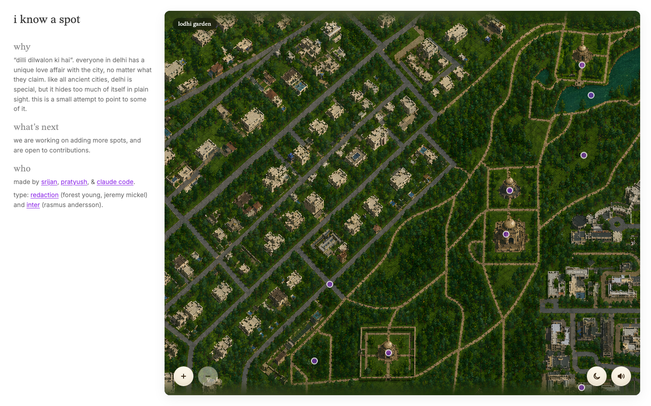The width and height of the screenshot is (651, 406).
Task: Zoom in with the plus button
Action: [x=184, y=376]
